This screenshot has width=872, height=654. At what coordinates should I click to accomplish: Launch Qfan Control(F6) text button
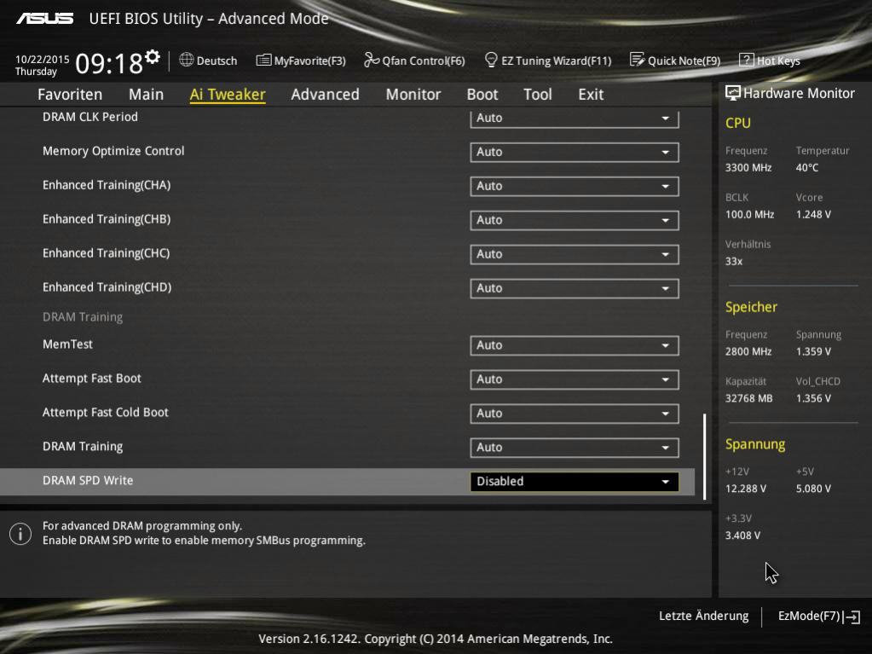click(424, 61)
